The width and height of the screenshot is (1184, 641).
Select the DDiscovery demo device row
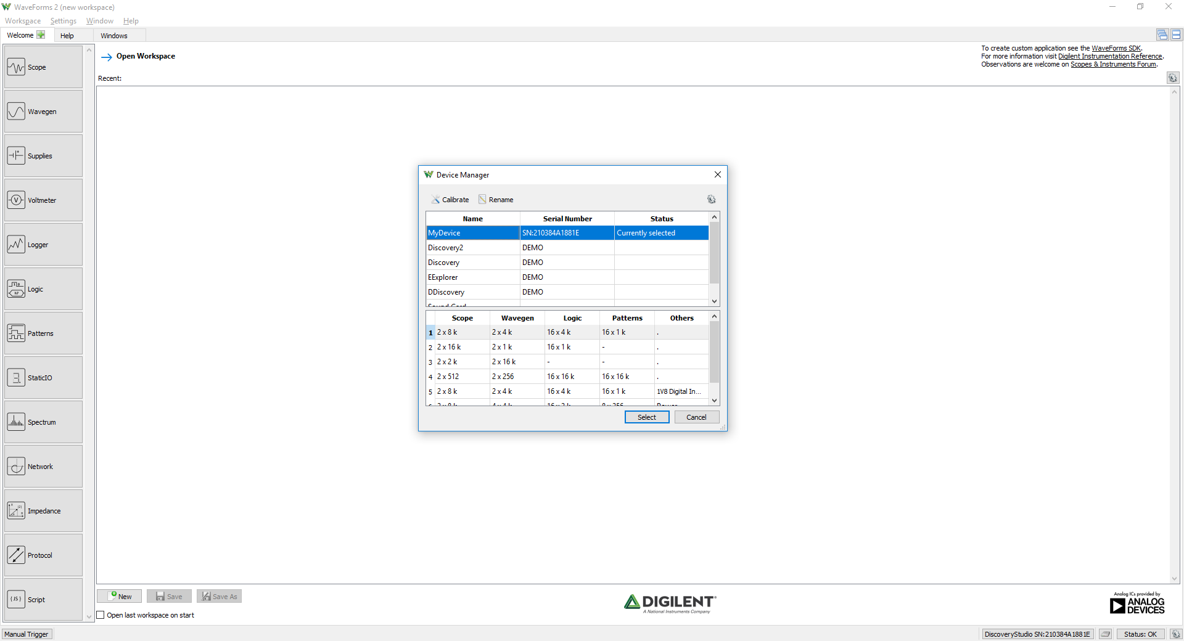click(567, 292)
